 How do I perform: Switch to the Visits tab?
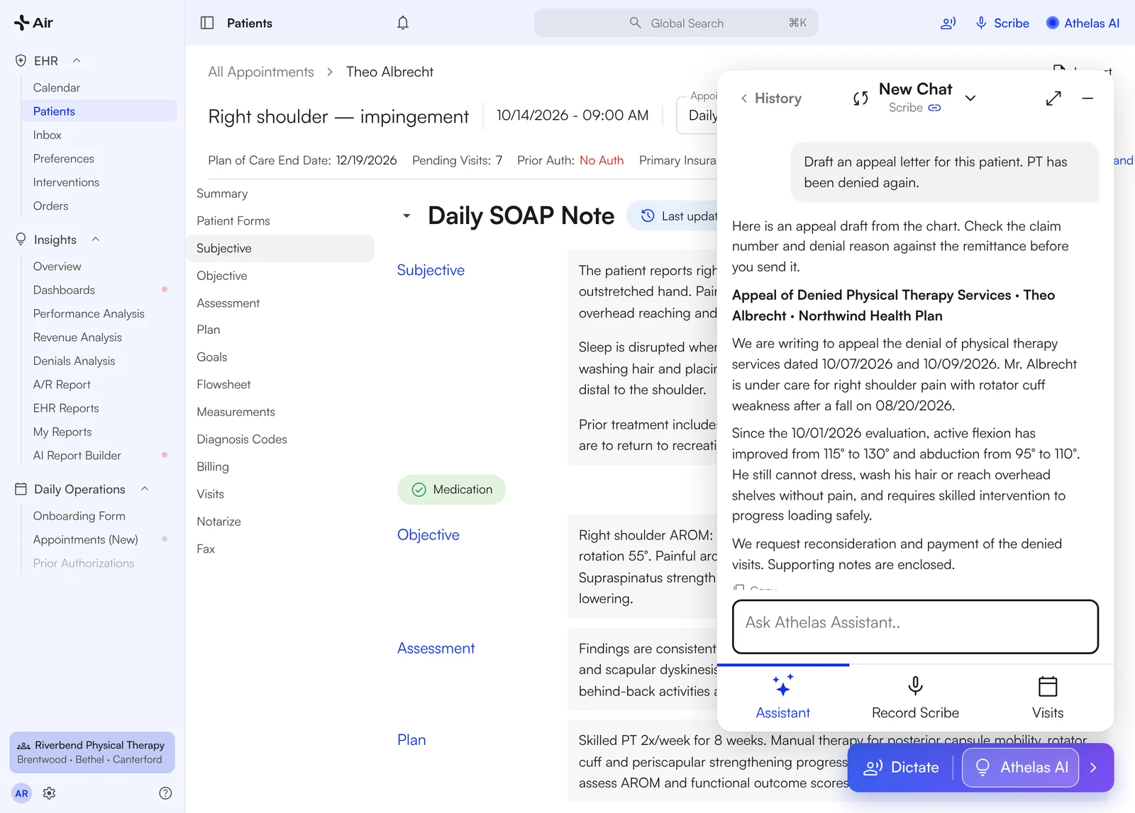click(1048, 697)
